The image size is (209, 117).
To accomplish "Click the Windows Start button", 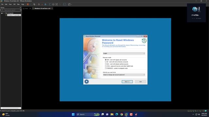I will point(73,114).
